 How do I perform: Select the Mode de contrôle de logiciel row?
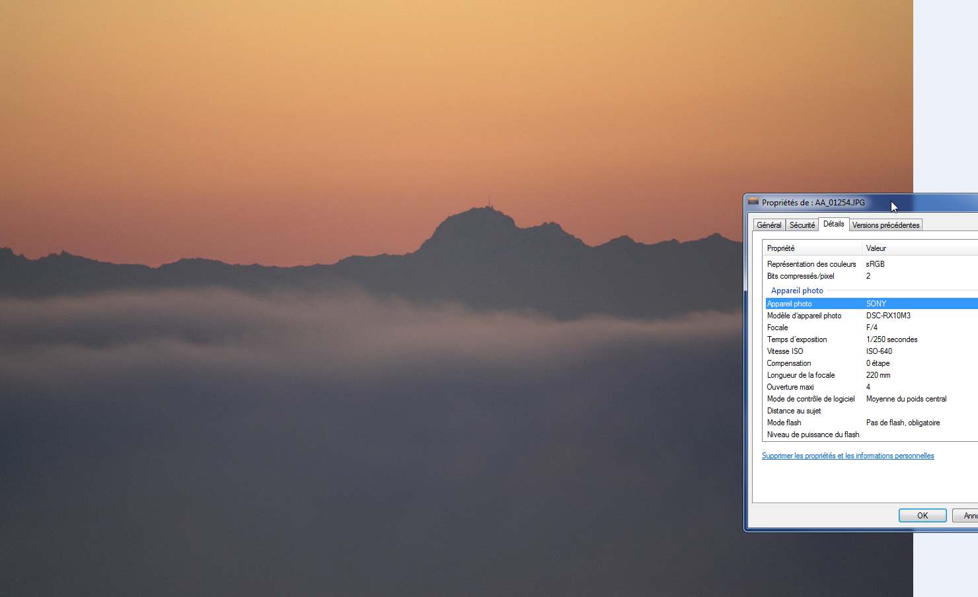point(872,399)
